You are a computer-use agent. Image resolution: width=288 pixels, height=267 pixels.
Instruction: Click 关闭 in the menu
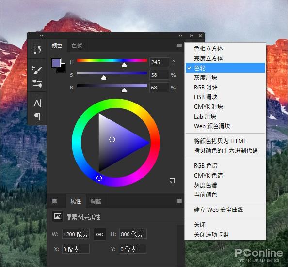225,224
